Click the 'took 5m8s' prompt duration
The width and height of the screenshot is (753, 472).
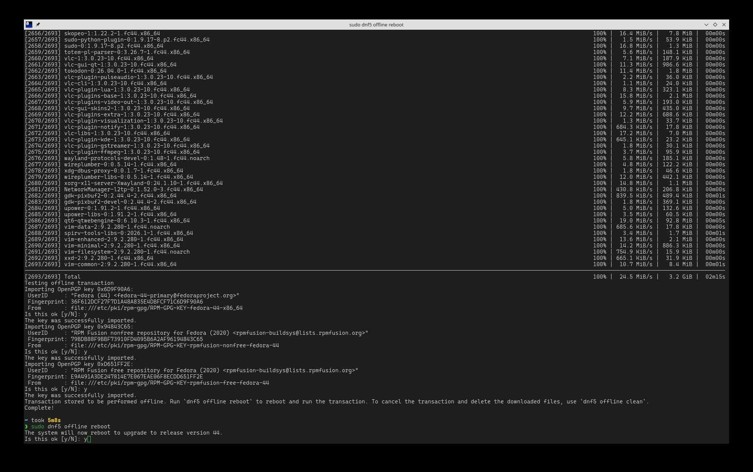(x=46, y=420)
